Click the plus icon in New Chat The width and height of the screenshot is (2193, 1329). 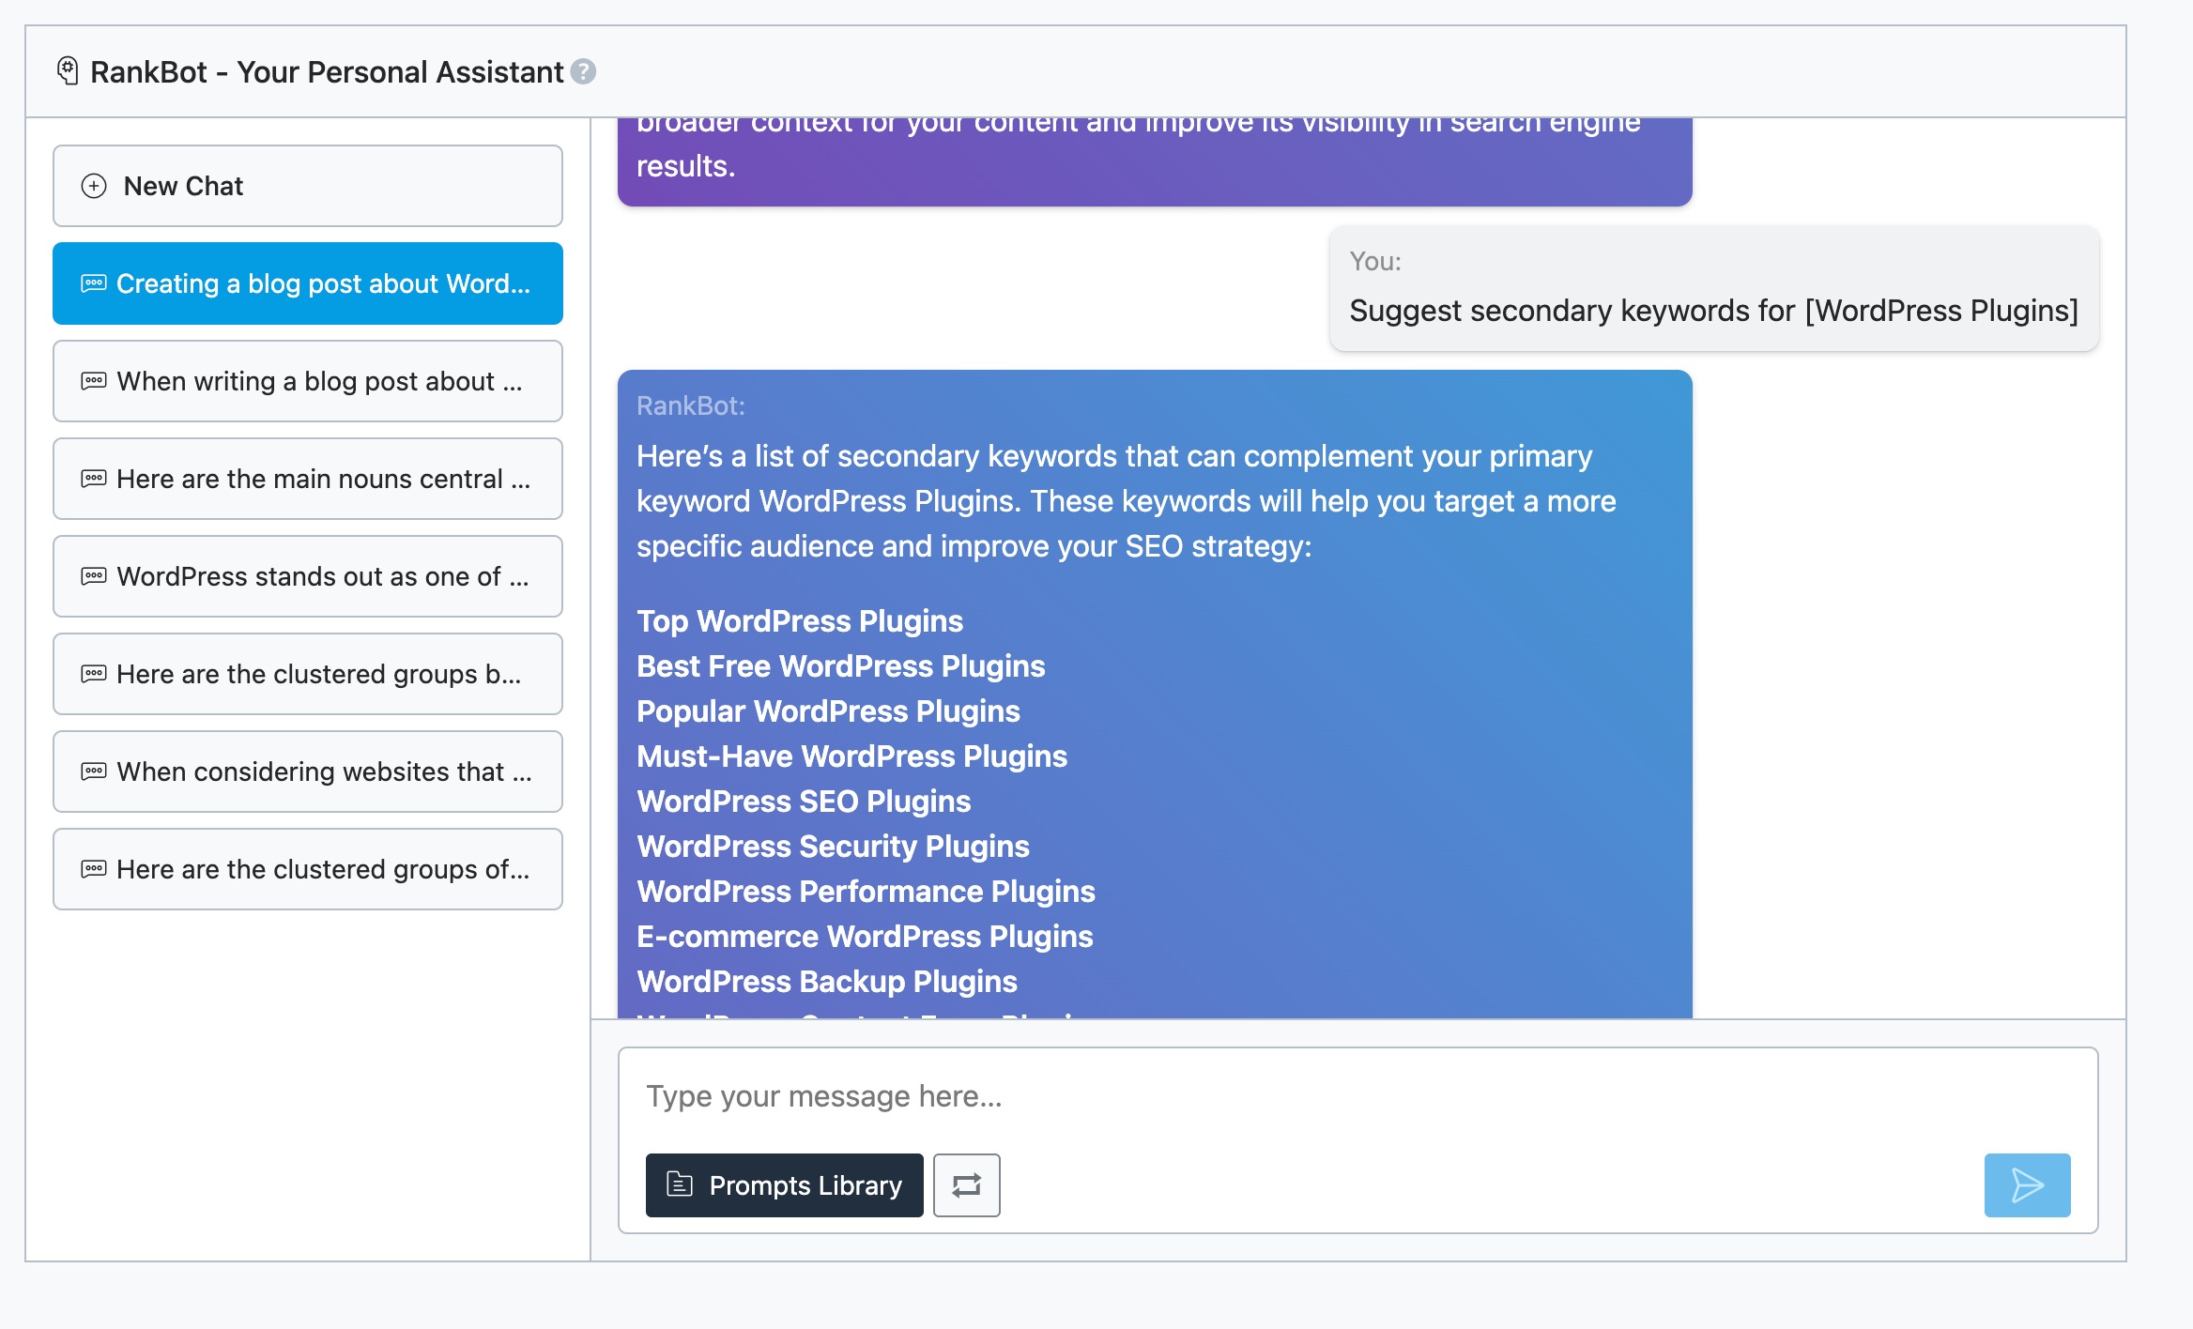(x=94, y=186)
